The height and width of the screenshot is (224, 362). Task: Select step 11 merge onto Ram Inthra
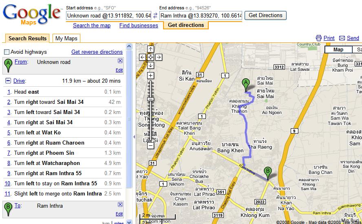[x=62, y=193]
